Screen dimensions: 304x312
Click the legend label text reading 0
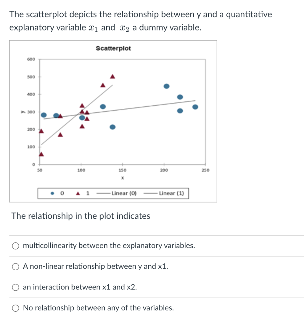[x=62, y=193]
